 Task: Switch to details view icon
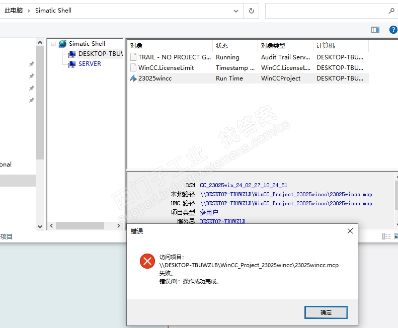pyautogui.click(x=386, y=236)
